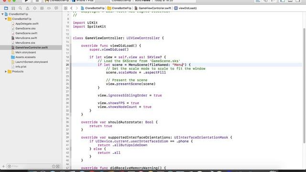Viewport: 306px width, 172px height.
Task: Click 'import UIKit' code line
Action: pyautogui.click(x=85, y=22)
